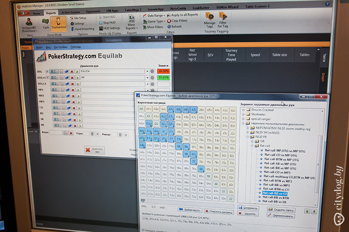Open Manage Tags

(209, 20)
